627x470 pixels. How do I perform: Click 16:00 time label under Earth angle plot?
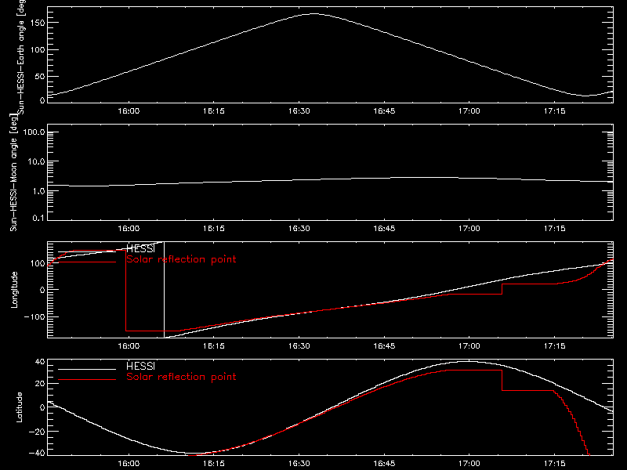pos(129,110)
